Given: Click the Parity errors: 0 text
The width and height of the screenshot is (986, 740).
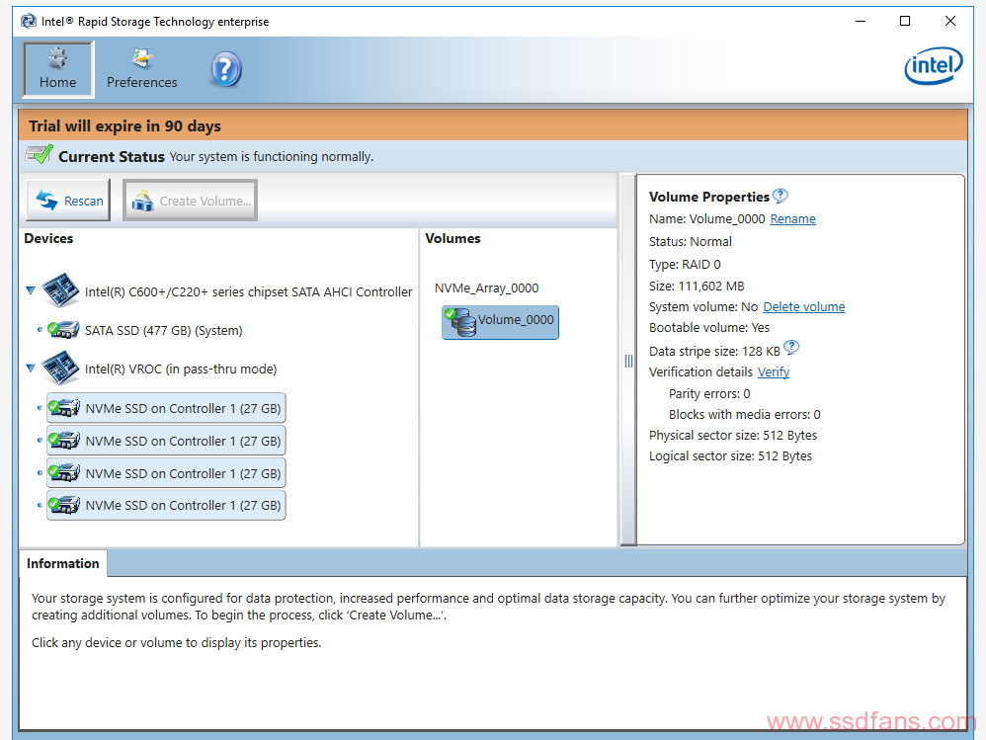Looking at the screenshot, I should [x=709, y=393].
